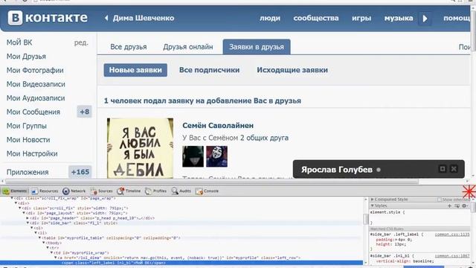
Task: Select the Заявки в друзья tab
Action: pos(257,47)
